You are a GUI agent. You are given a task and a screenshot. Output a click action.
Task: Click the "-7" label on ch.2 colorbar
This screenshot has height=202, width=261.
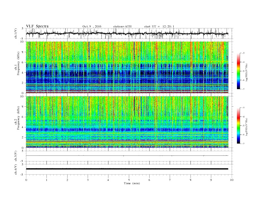243,144
